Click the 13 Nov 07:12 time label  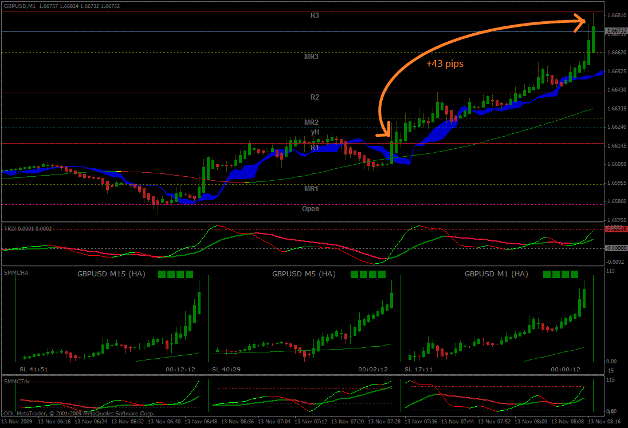[x=311, y=421]
